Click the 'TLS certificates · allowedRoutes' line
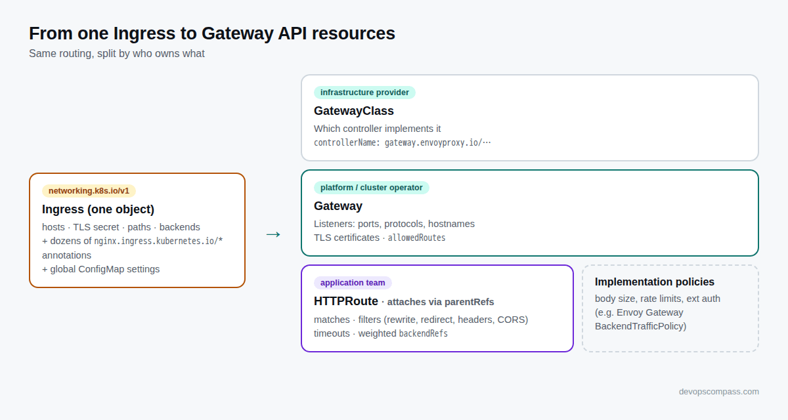788x420 pixels. point(380,238)
